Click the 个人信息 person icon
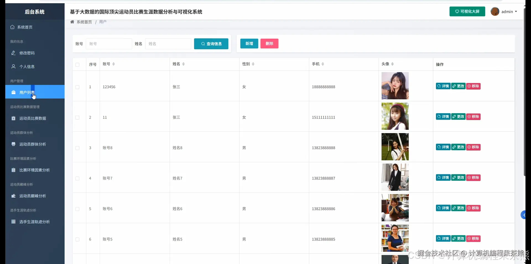531x264 pixels. (x=13, y=66)
